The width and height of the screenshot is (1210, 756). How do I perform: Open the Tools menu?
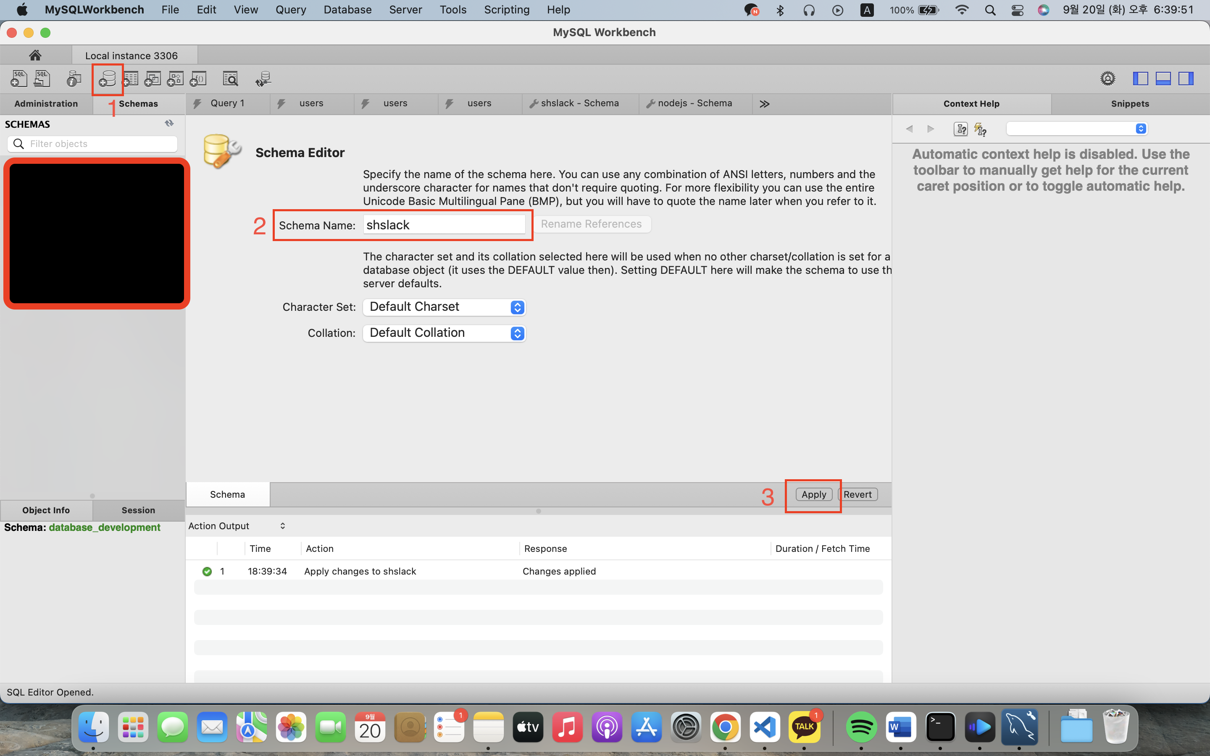453,10
